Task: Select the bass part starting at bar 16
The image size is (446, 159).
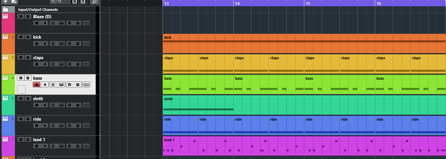Action: 410,85
